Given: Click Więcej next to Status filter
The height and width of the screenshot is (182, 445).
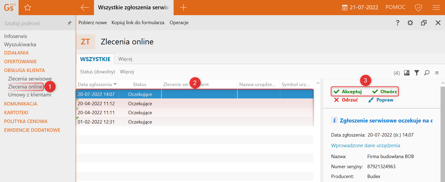Looking at the screenshot, I should point(127,72).
